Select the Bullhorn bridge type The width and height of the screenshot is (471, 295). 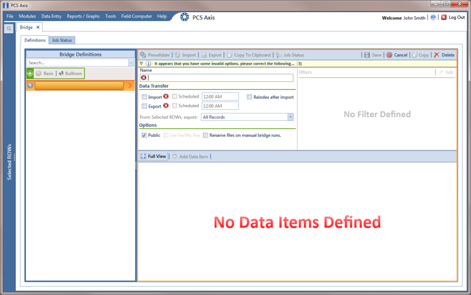click(70, 73)
